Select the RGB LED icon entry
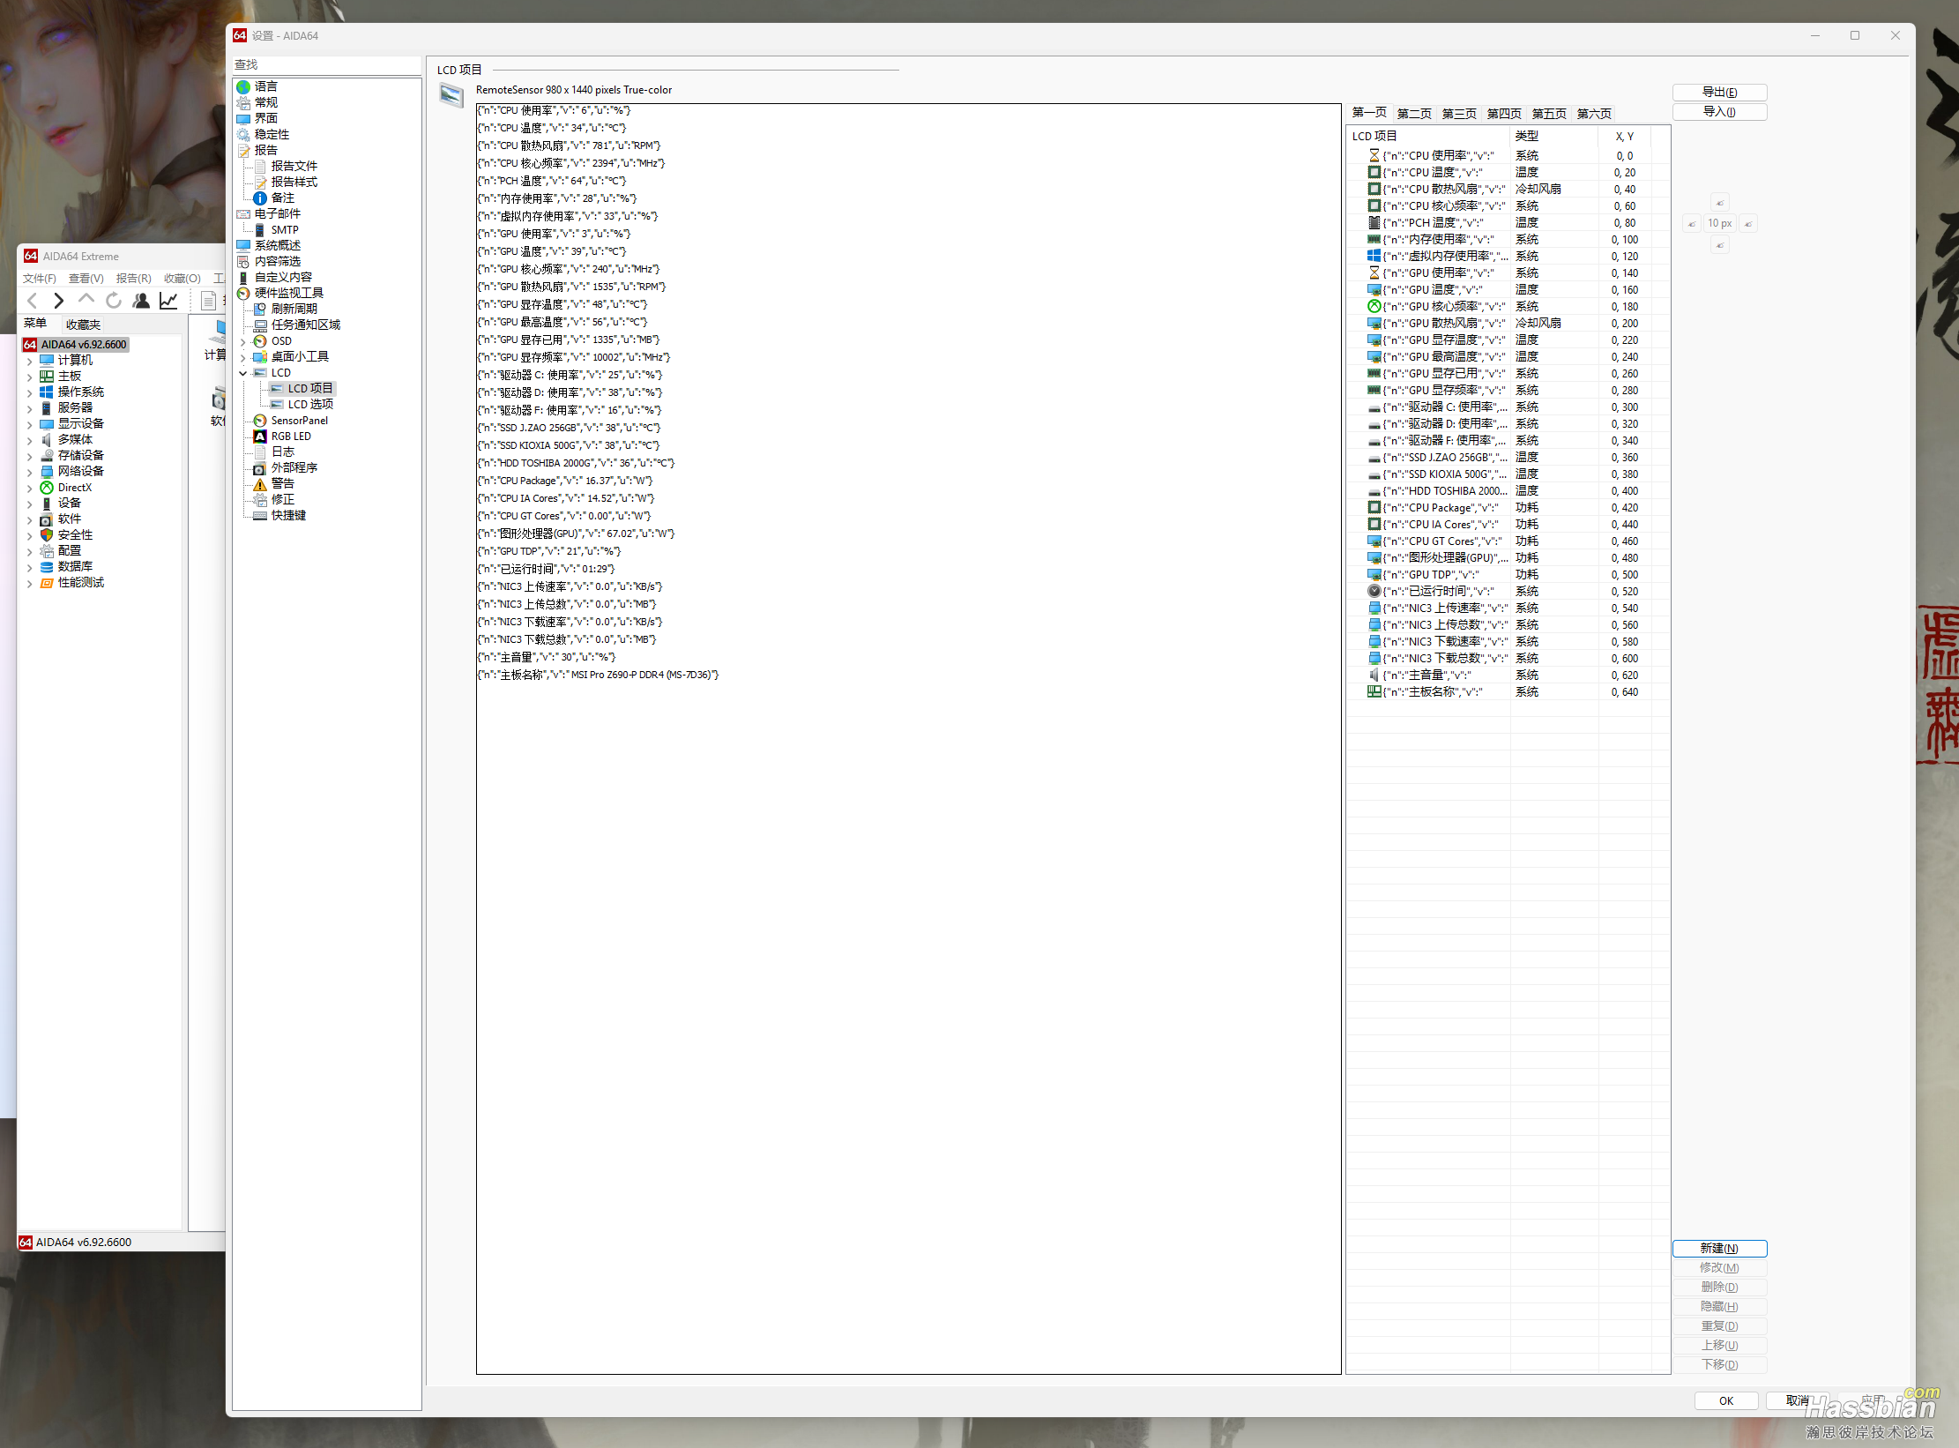 (x=260, y=437)
